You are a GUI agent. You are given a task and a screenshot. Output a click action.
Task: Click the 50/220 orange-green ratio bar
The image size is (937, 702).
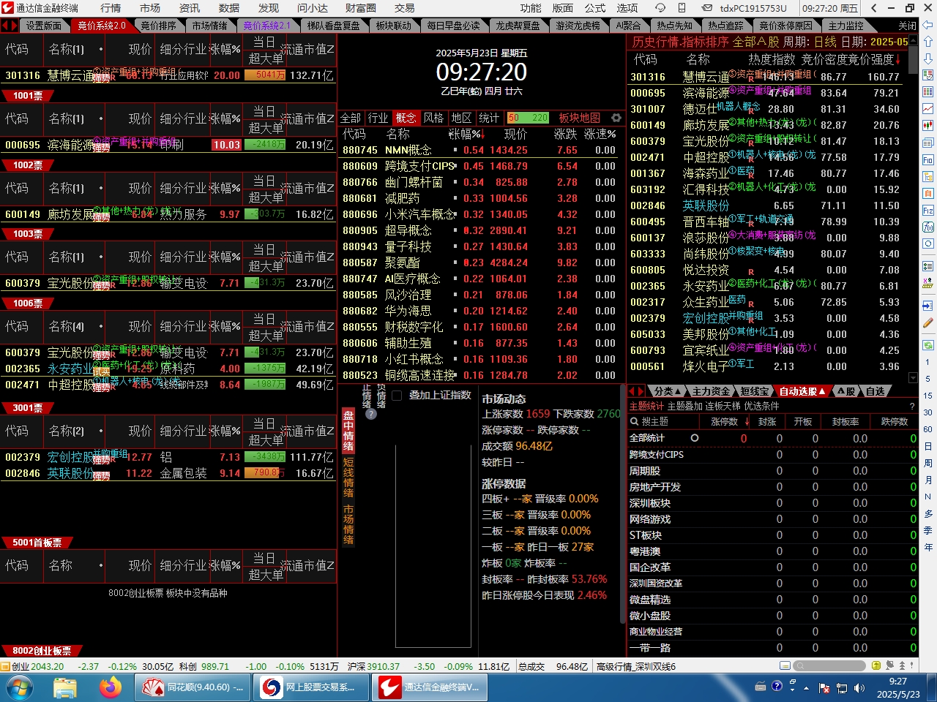[x=528, y=118]
